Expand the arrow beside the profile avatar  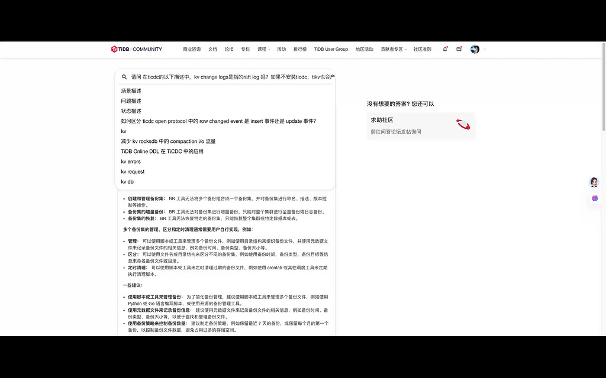(484, 49)
